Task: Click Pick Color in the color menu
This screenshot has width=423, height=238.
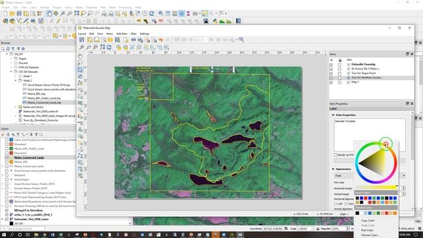Action: coord(367,230)
